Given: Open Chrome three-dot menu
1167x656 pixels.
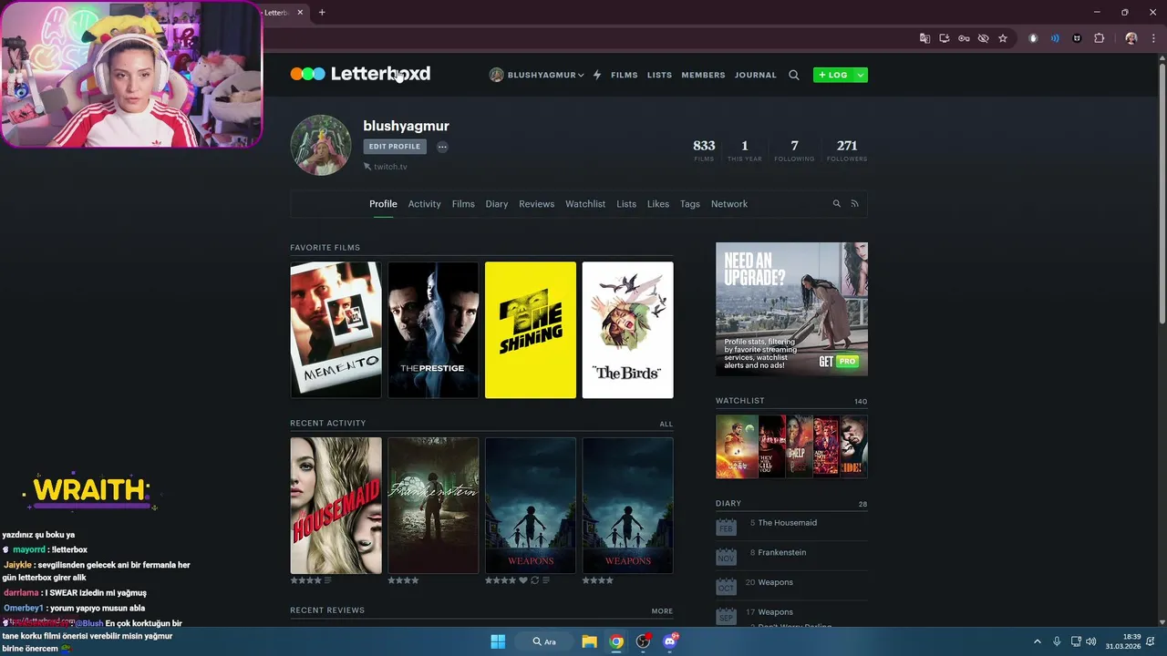Looking at the screenshot, I should tap(1152, 38).
